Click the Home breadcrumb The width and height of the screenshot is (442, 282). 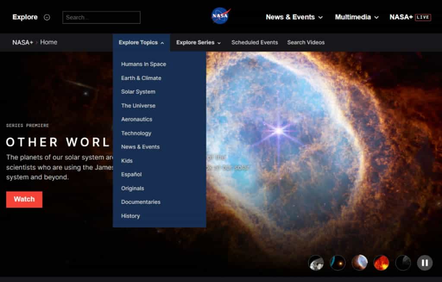(49, 42)
